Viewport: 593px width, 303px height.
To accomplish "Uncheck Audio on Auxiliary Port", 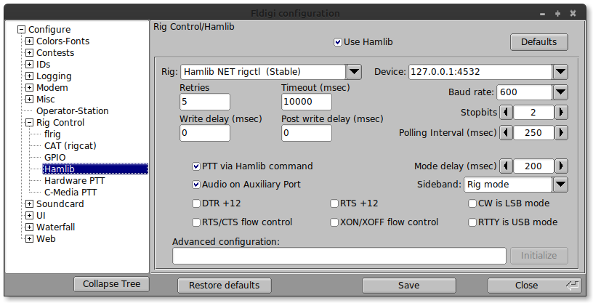I will tap(196, 185).
